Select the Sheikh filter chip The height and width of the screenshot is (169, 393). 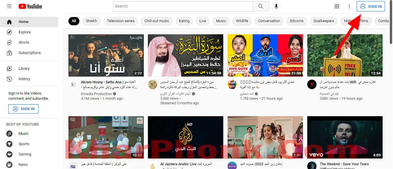point(91,21)
